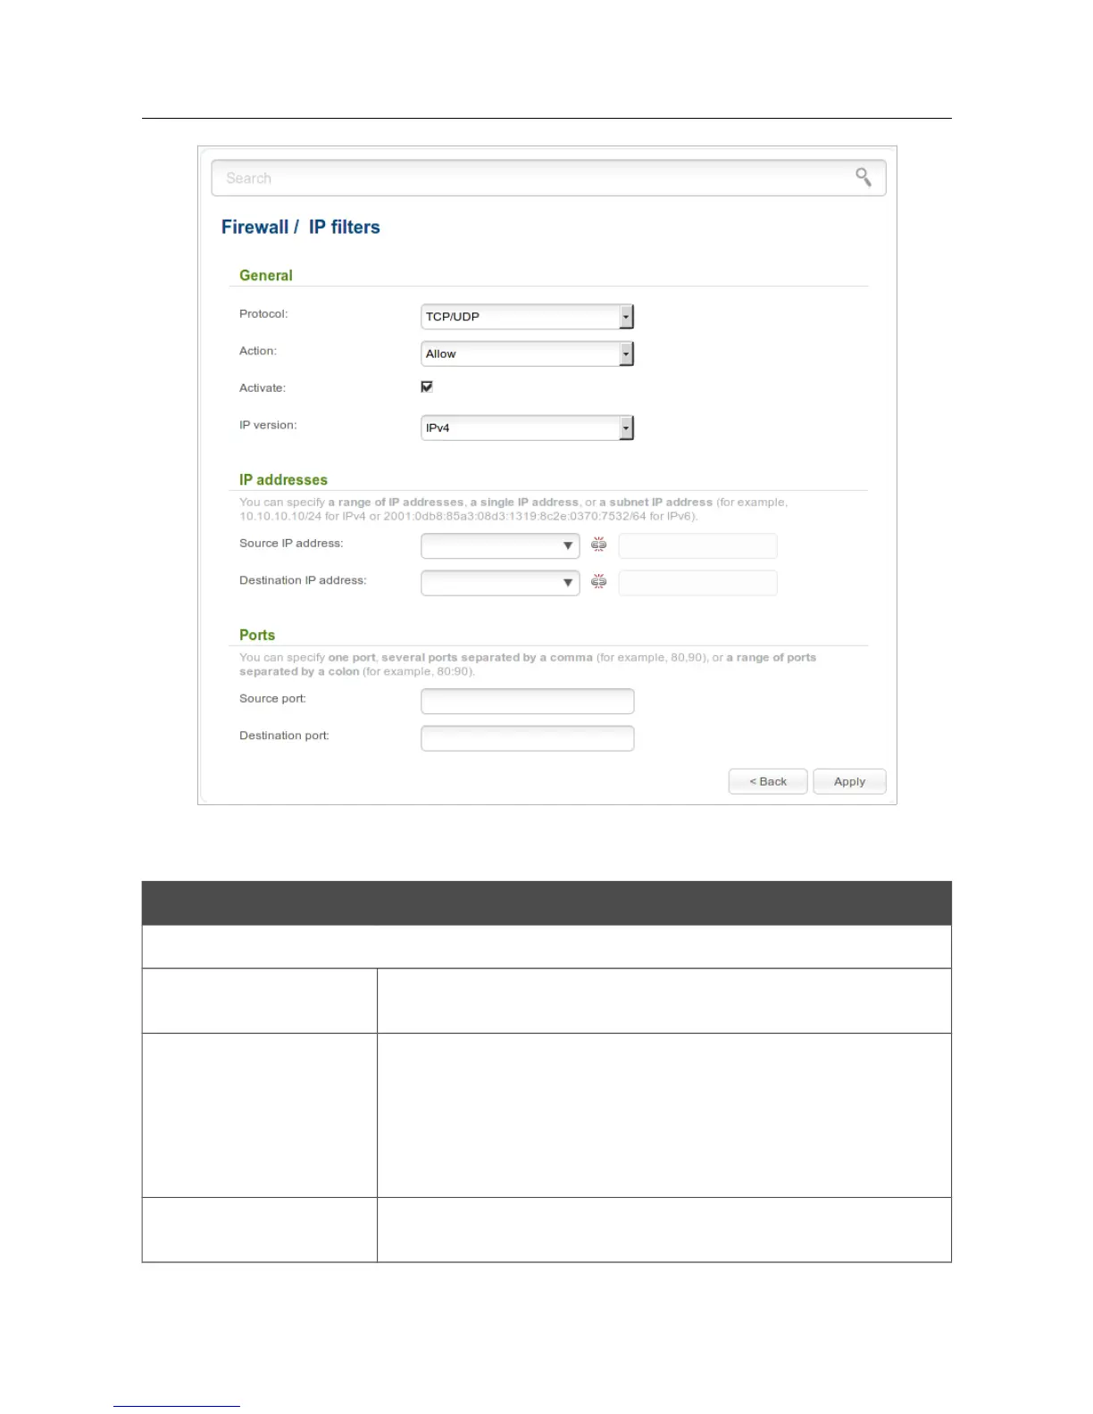
Task: Toggle the Activate checkbox
Action: pyautogui.click(x=427, y=387)
